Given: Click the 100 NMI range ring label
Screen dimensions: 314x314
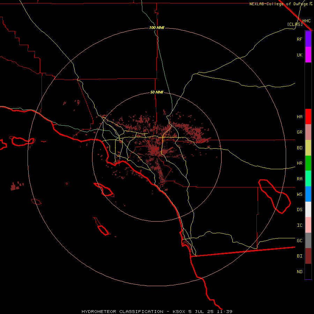Looking at the screenshot, I should [157, 28].
